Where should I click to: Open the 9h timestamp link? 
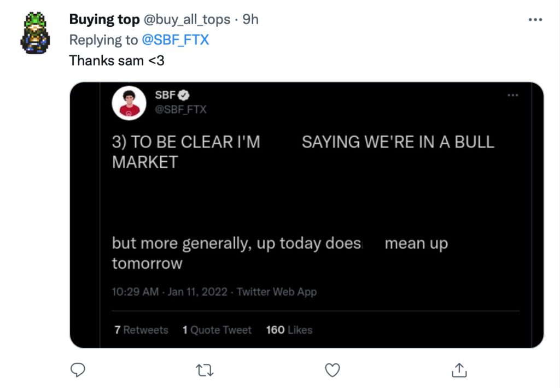point(250,19)
